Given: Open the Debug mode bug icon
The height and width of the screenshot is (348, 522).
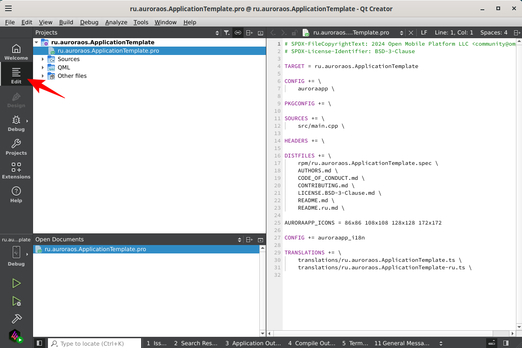Looking at the screenshot, I should tap(16, 123).
